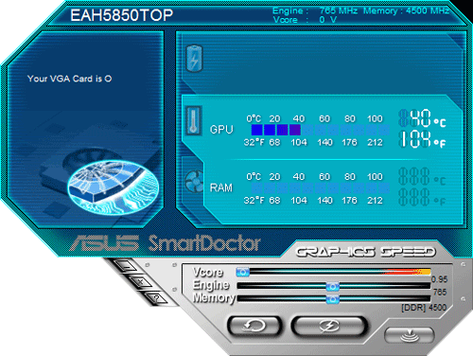Click the ASUS SmartDoctor logo

coord(166,243)
